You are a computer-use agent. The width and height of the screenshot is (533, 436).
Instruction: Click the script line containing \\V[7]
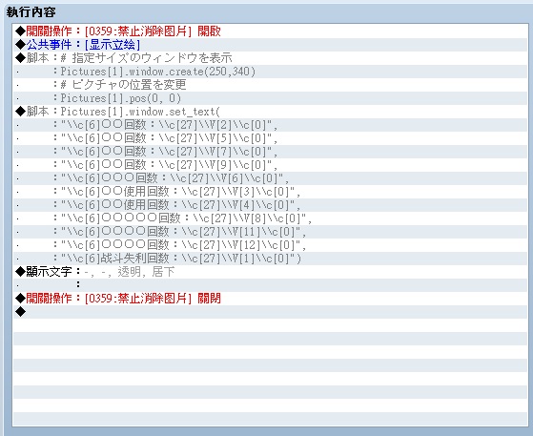(x=270, y=152)
